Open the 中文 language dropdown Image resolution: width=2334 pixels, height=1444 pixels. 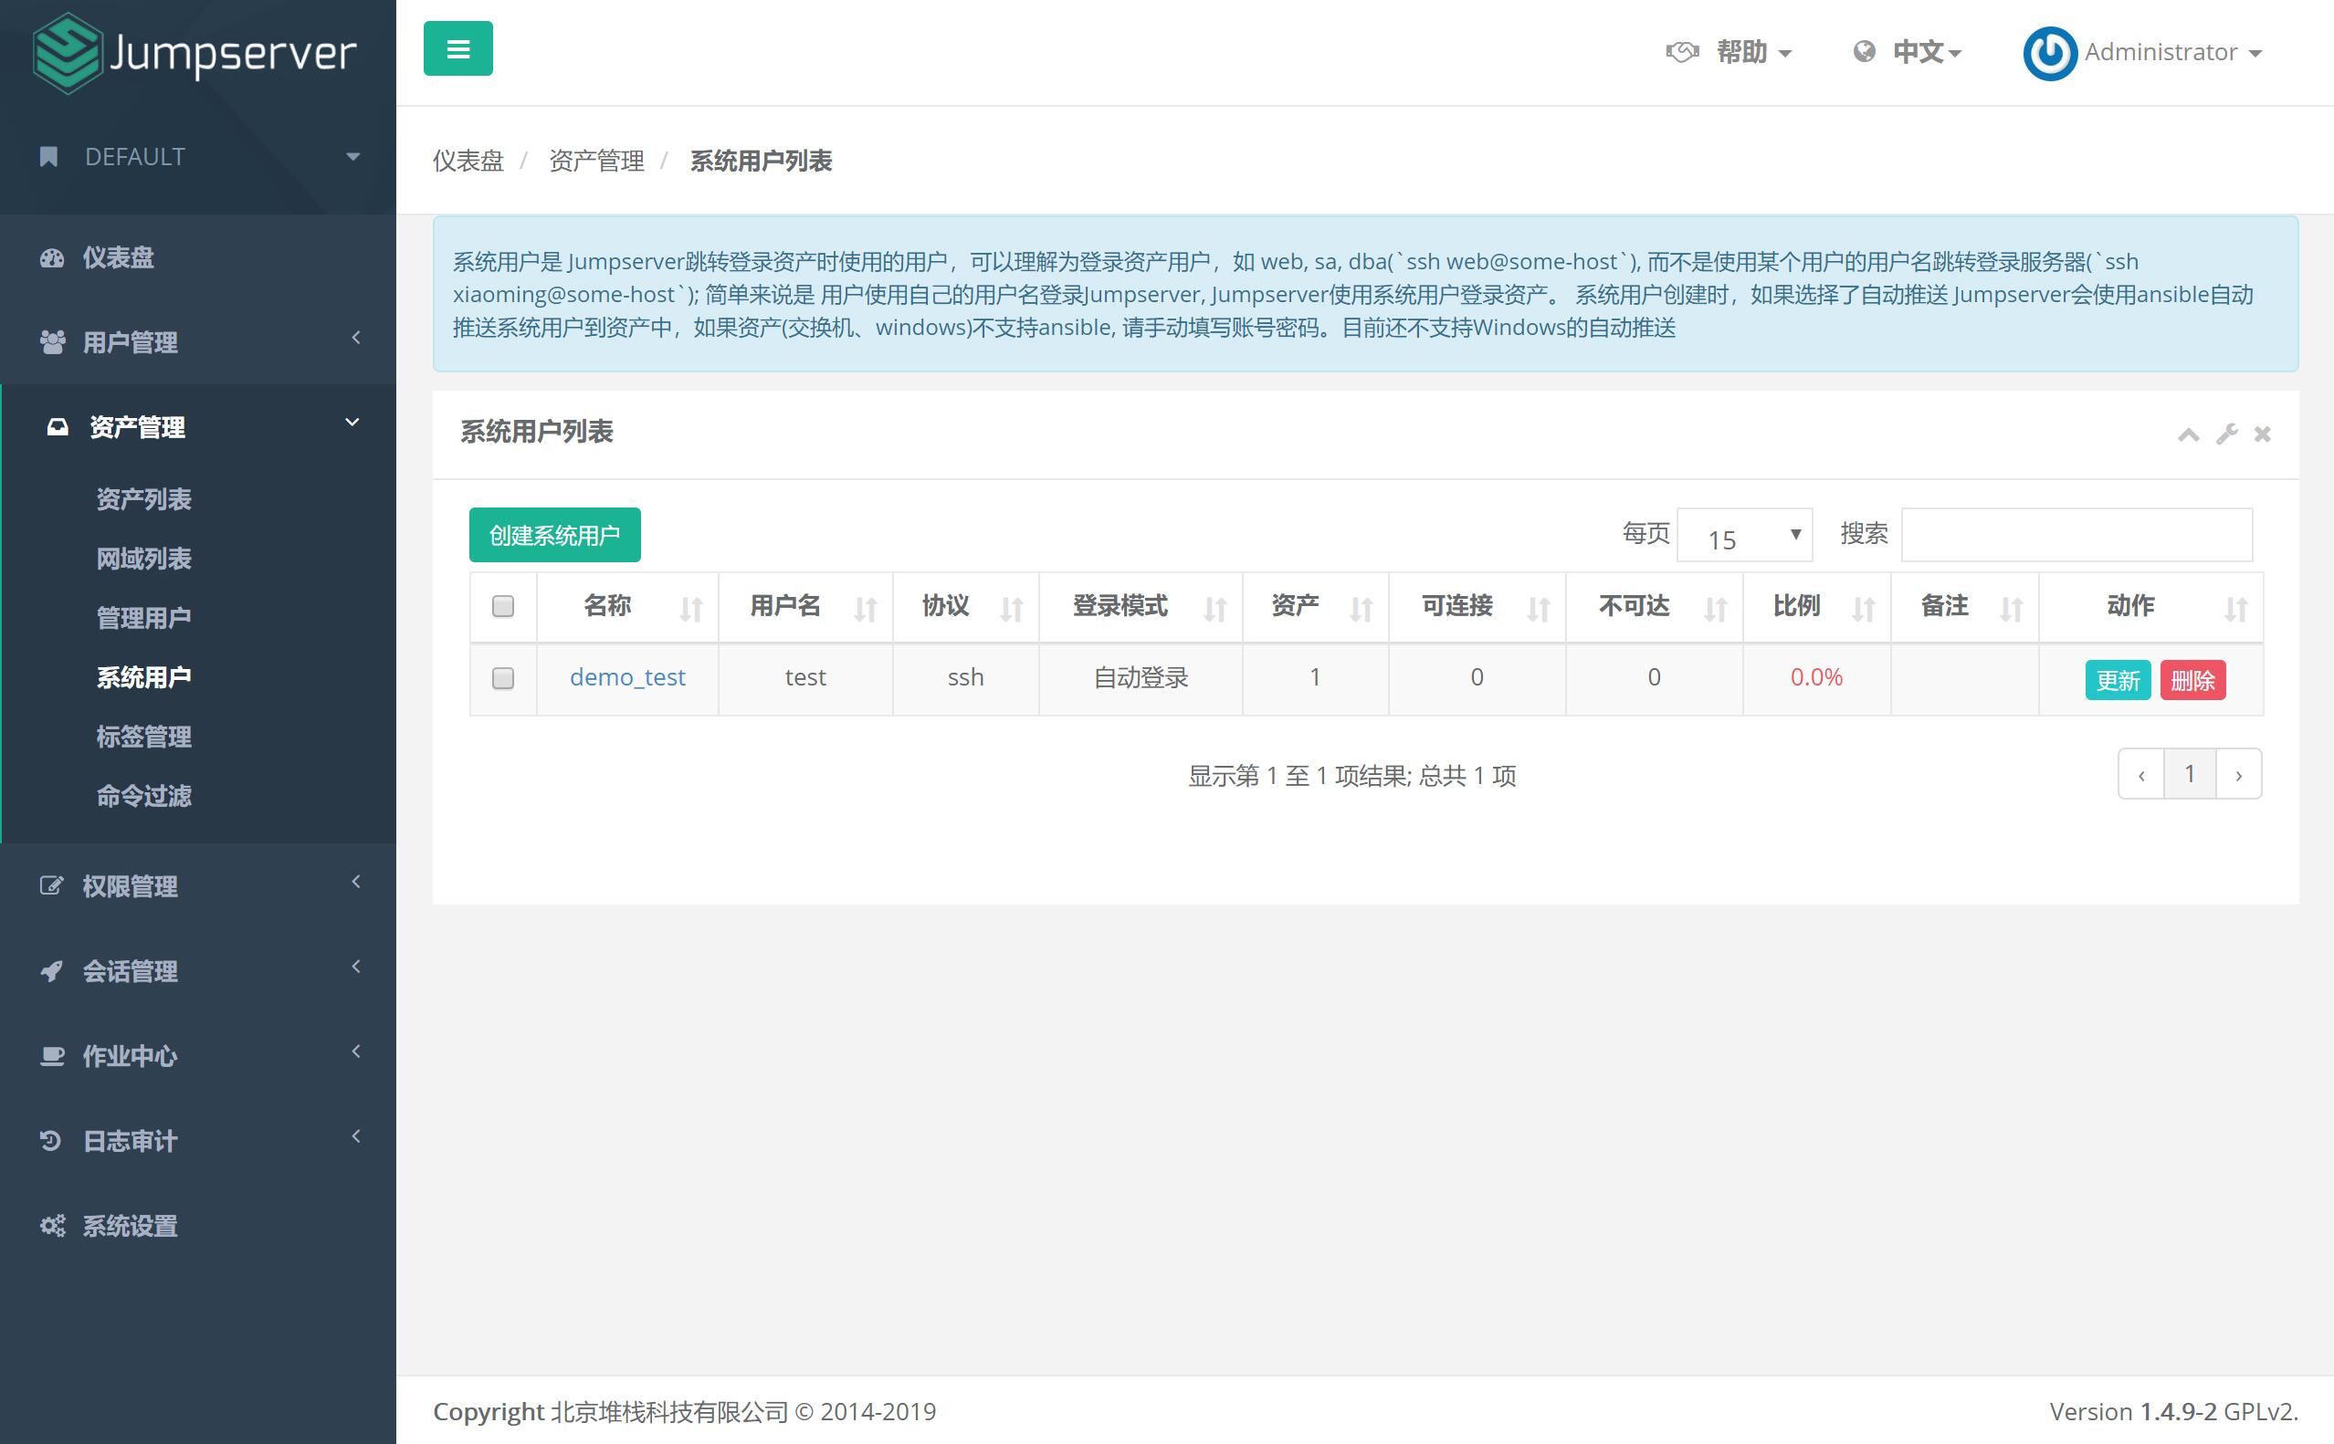[1927, 51]
